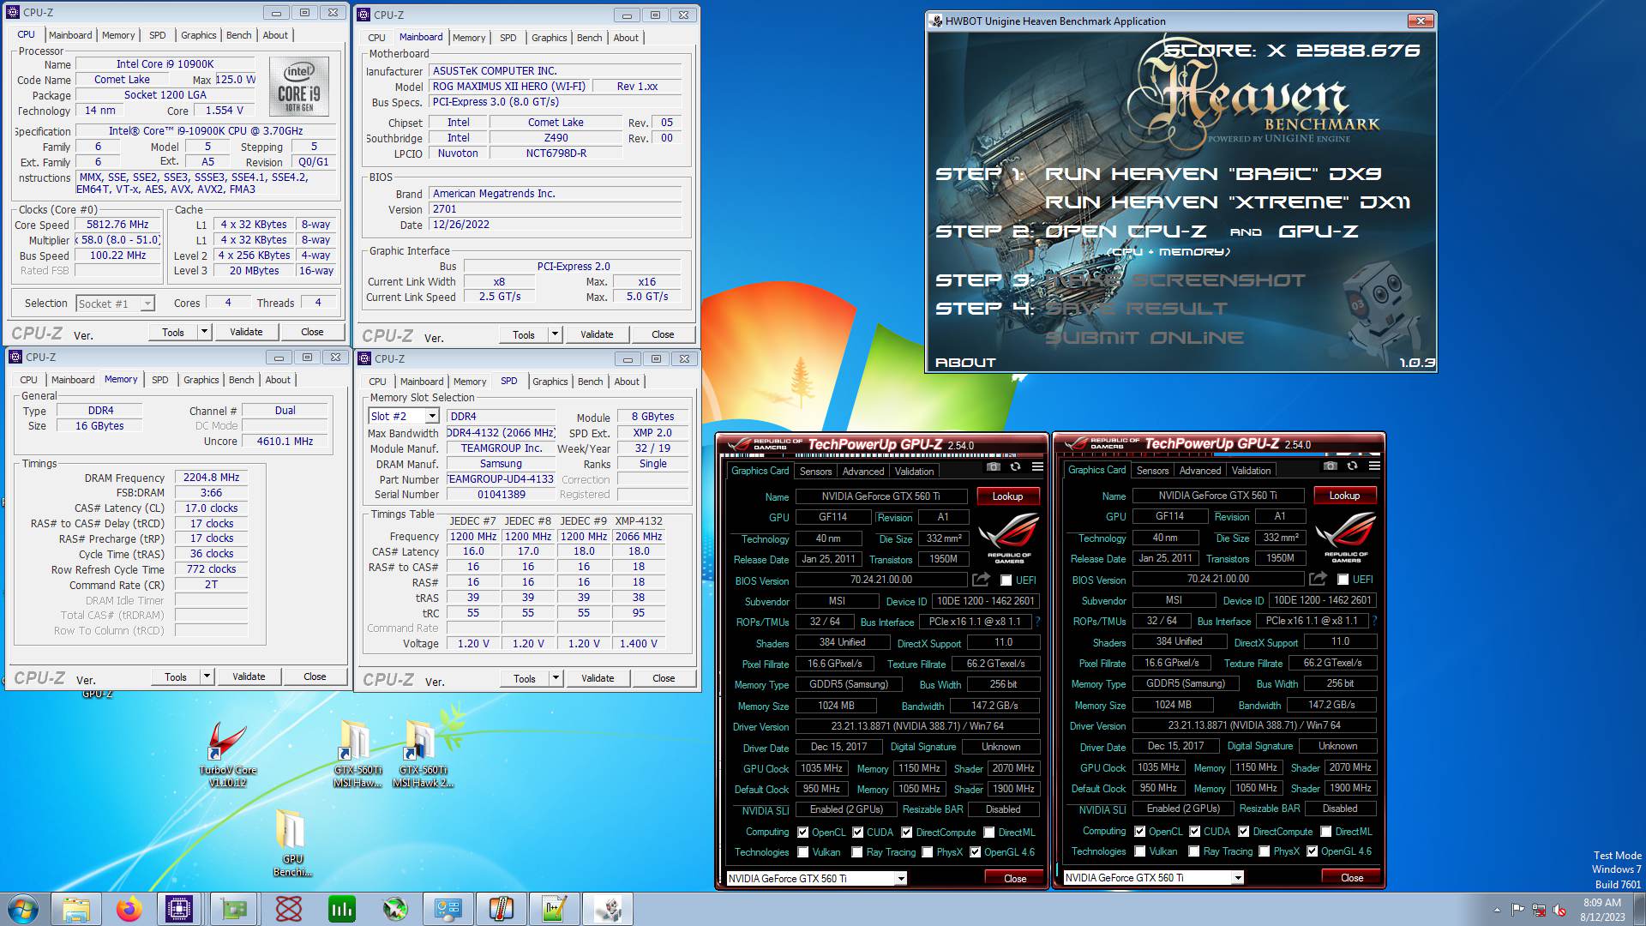1646x926 pixels.
Task: Click Bus Interface question mark in left GPU-Z
Action: (1037, 622)
